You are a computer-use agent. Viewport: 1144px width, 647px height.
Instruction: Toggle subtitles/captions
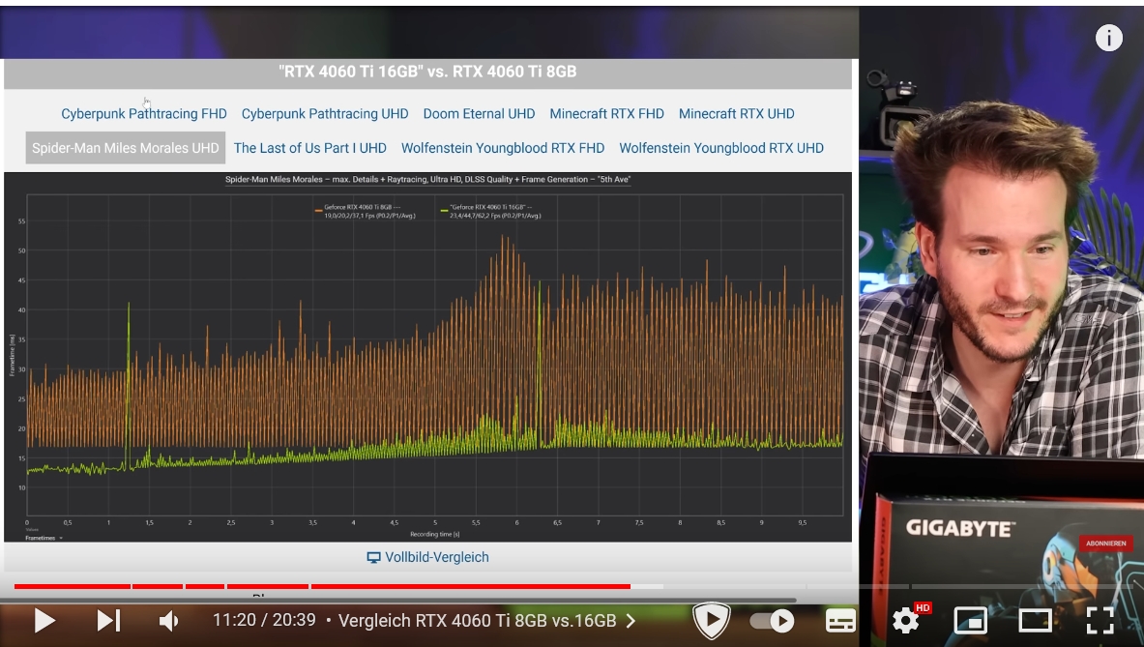(x=839, y=621)
